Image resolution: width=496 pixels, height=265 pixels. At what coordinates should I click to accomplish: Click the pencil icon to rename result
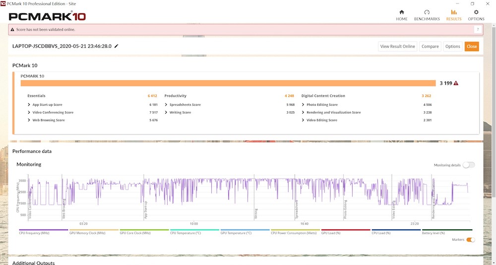117,46
